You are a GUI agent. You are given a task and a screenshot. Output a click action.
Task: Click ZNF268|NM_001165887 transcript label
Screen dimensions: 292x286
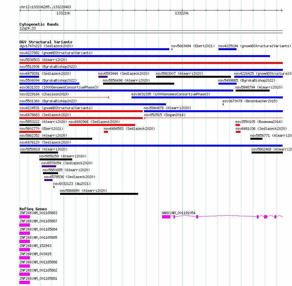(38, 221)
